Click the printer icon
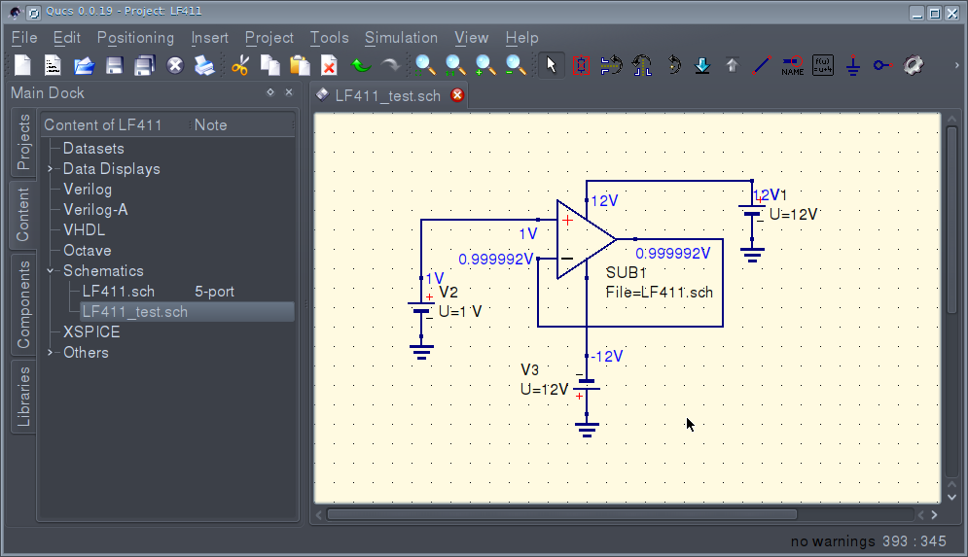The height and width of the screenshot is (557, 968). 204,66
